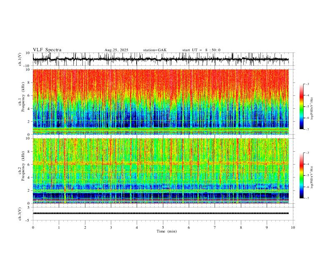Click time axis tick label "3"
Image resolution: width=330 pixels, height=255 pixels.
[x=111, y=227]
